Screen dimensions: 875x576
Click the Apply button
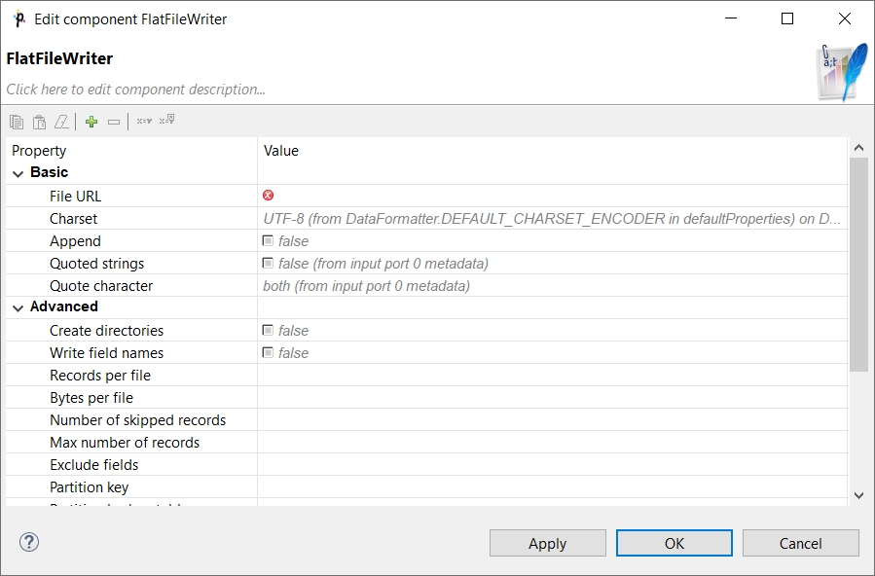pyautogui.click(x=547, y=543)
